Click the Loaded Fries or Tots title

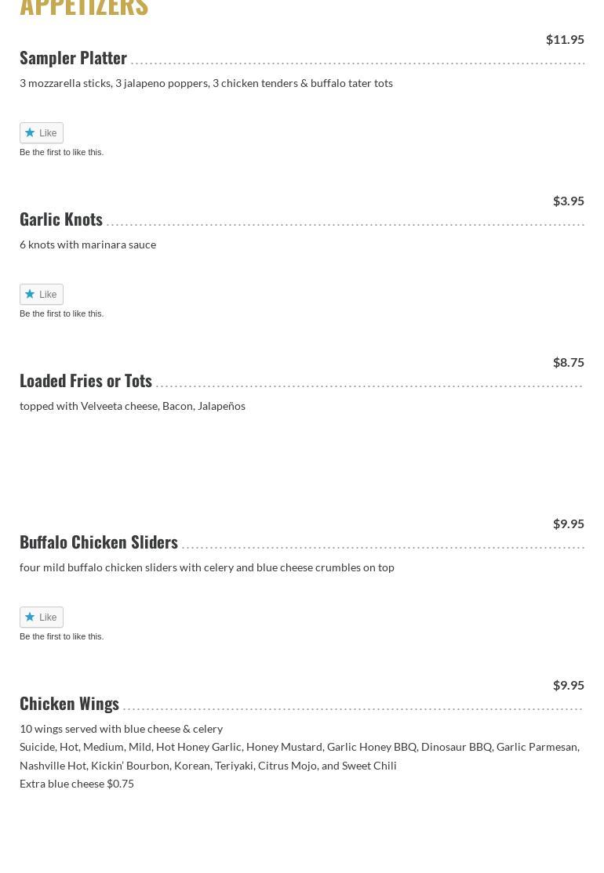click(x=86, y=381)
